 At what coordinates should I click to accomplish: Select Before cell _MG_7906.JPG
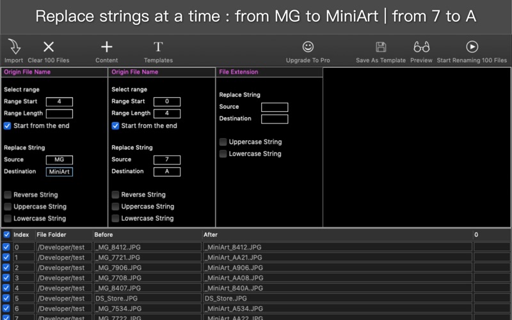(148, 268)
